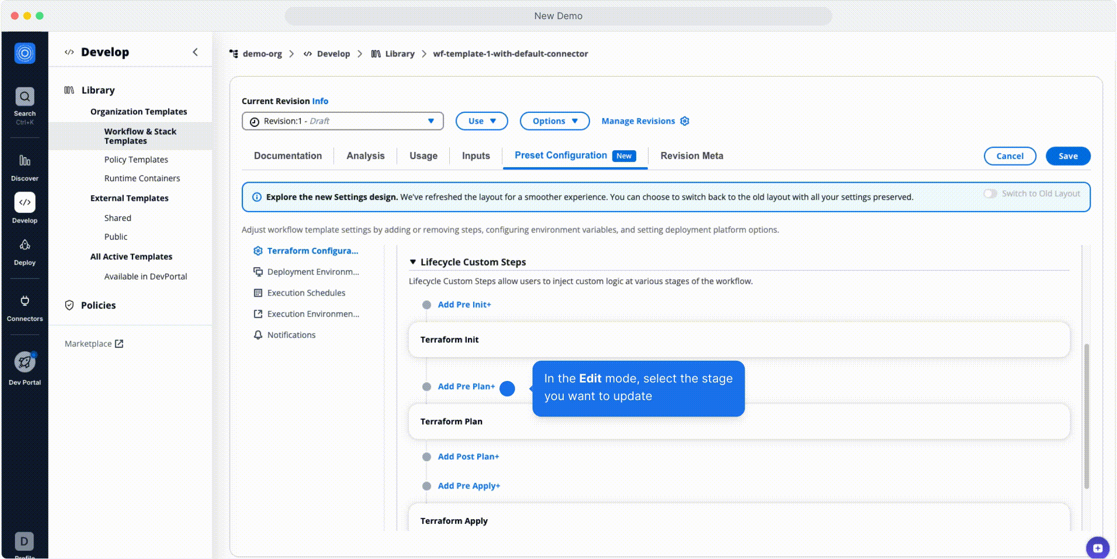Switch to the Analysis tab
Viewport: 1117px width, 559px height.
coord(365,156)
